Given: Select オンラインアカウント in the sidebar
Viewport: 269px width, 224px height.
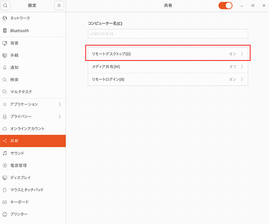Looking at the screenshot, I should click(27, 129).
